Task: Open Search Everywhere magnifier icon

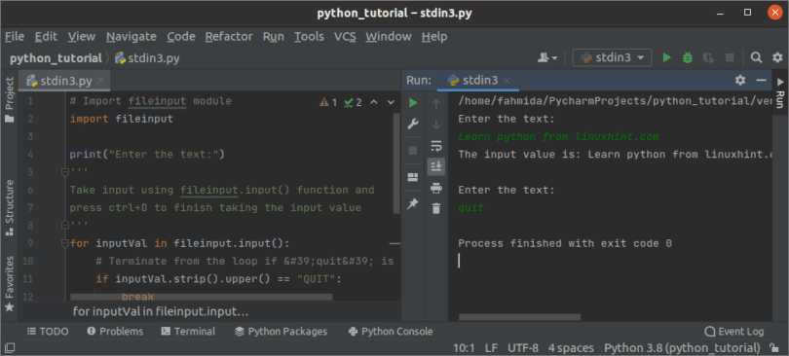Action: tap(756, 57)
